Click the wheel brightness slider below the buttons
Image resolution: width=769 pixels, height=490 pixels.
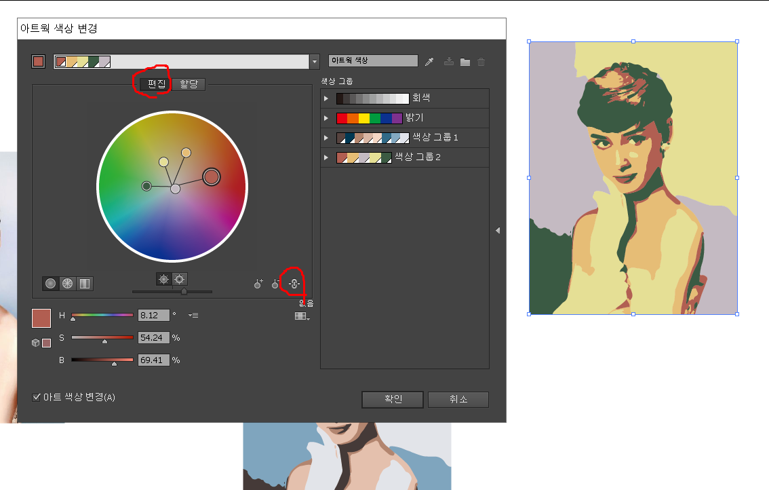tap(172, 292)
